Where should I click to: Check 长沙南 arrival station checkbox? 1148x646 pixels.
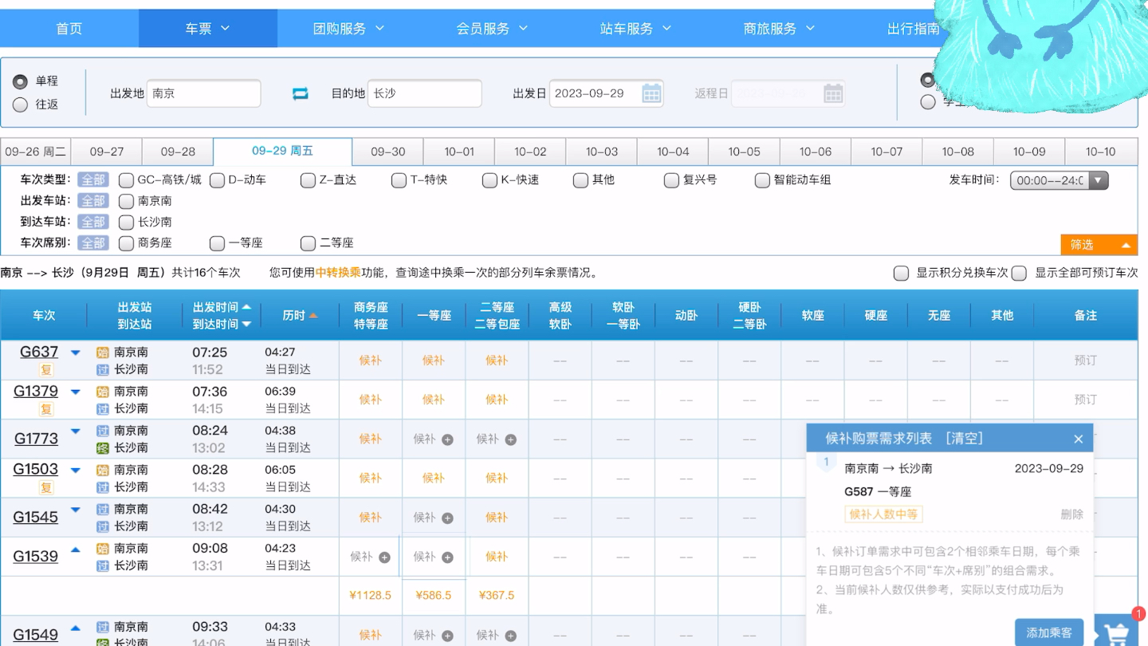coord(126,223)
